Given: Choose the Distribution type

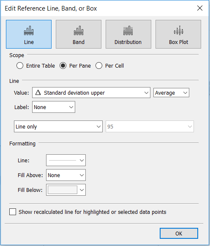Looking at the screenshot, I should (x=128, y=34).
